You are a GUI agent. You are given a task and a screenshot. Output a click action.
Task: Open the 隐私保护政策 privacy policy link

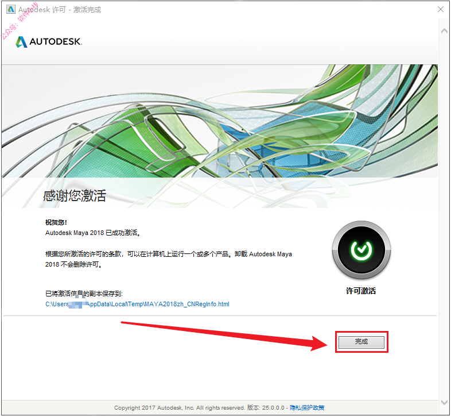[x=307, y=407]
